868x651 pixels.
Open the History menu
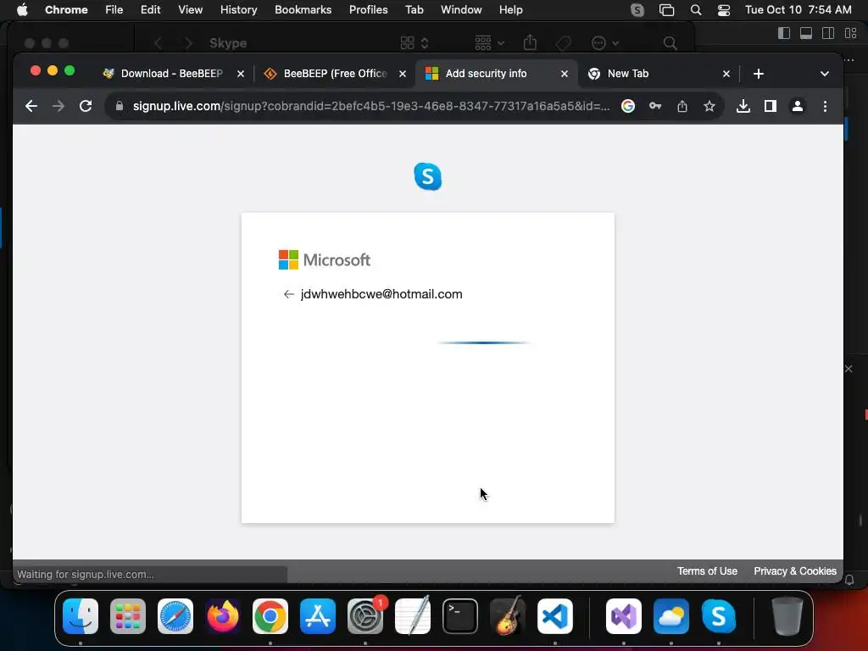238,10
